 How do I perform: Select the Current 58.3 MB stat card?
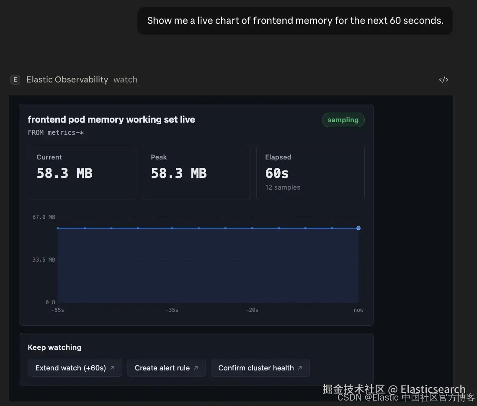(x=82, y=172)
